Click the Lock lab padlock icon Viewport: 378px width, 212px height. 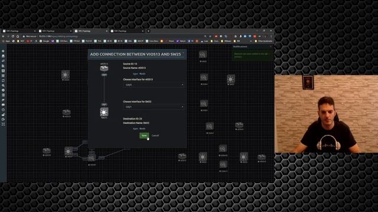(x=3, y=115)
